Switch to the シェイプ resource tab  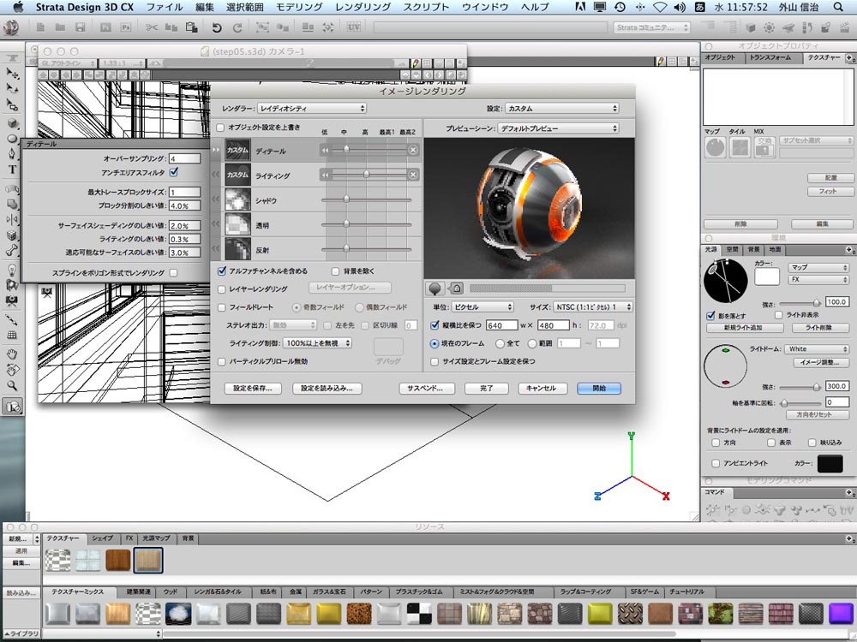(102, 538)
